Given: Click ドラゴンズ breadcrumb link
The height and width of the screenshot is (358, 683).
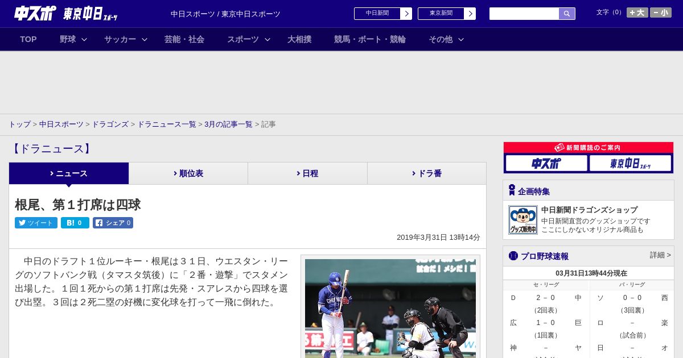Looking at the screenshot, I should pos(110,124).
